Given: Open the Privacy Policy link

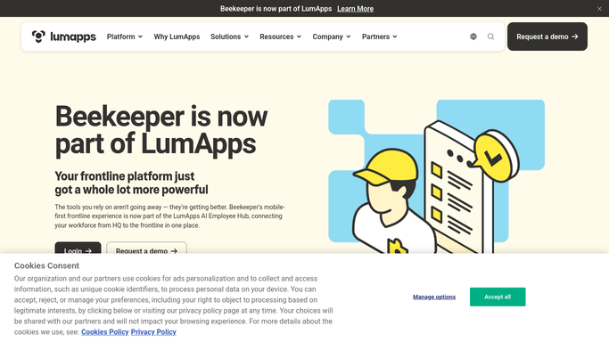Looking at the screenshot, I should (153, 332).
